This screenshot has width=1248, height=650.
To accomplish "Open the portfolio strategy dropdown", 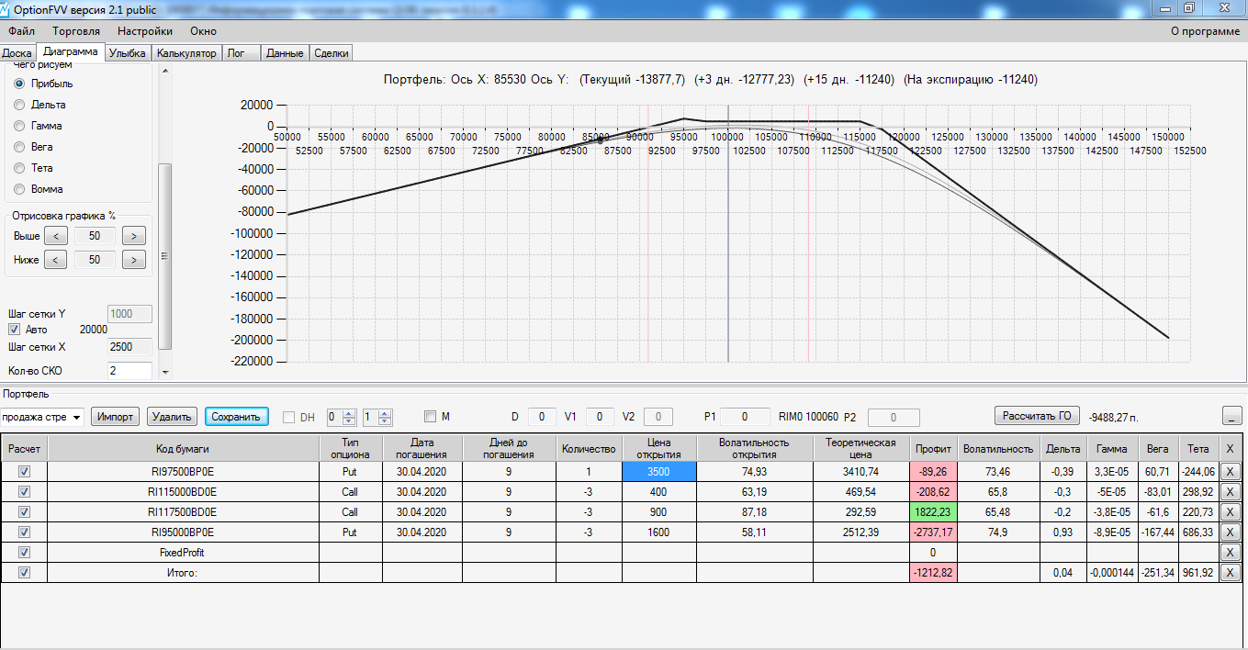I will click(42, 417).
